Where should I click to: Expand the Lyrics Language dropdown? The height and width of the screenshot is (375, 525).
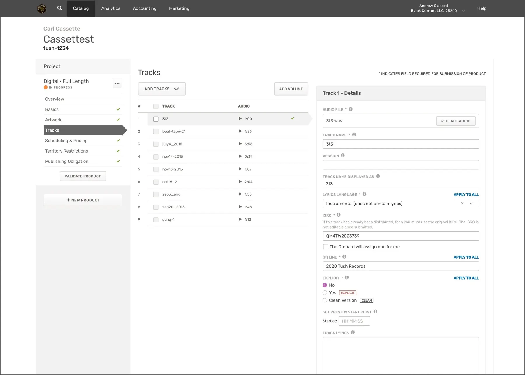(471, 204)
